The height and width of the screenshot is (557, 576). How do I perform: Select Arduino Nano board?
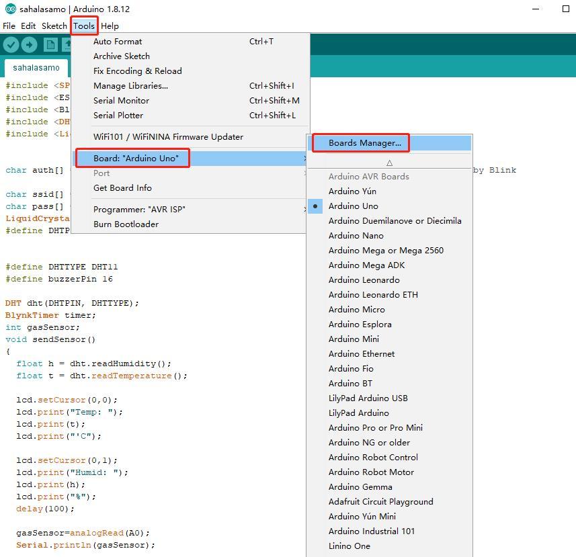click(389, 236)
